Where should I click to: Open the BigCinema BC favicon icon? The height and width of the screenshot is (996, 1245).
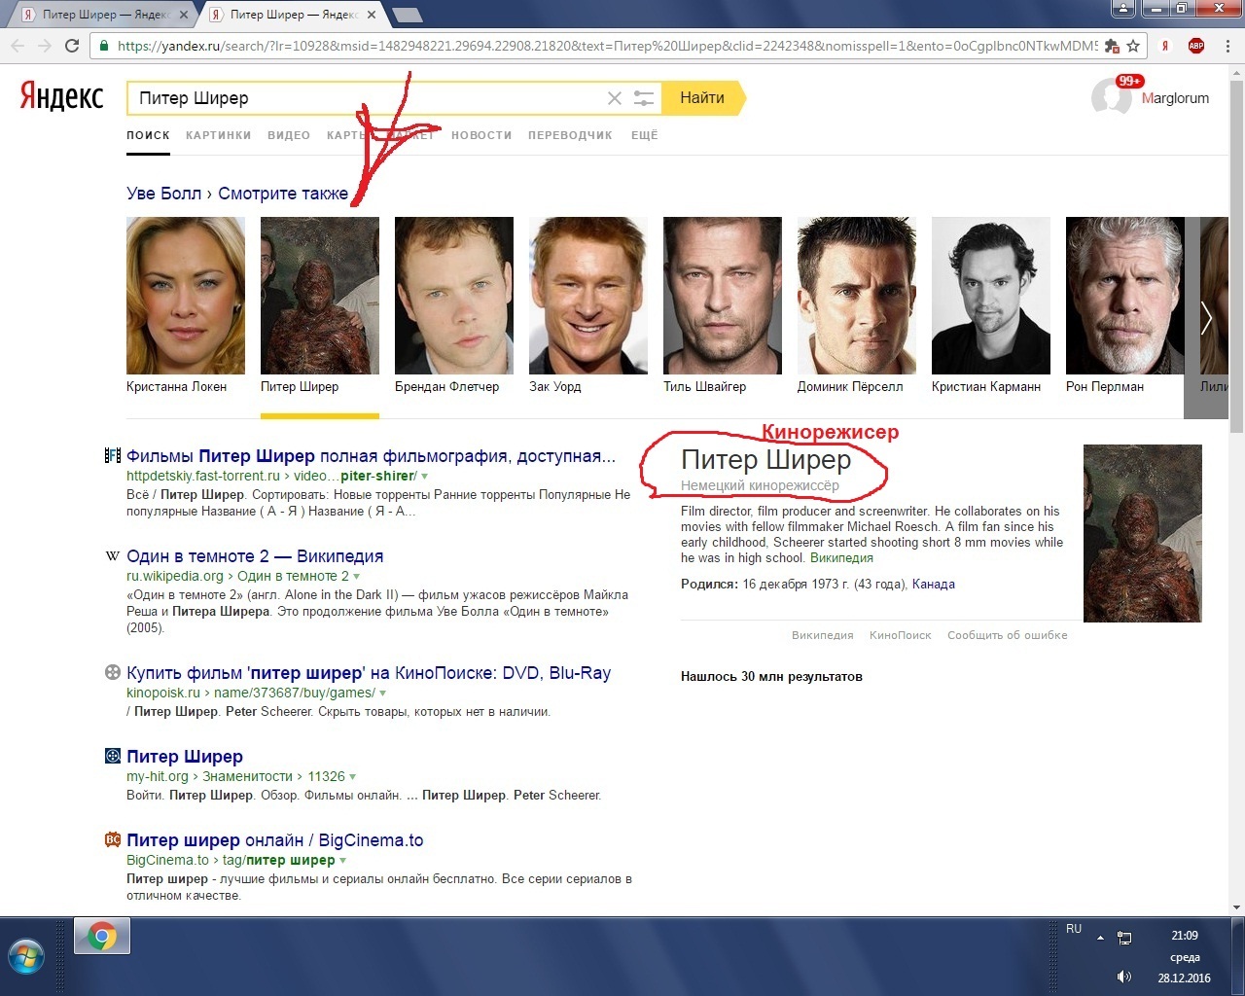pos(113,839)
